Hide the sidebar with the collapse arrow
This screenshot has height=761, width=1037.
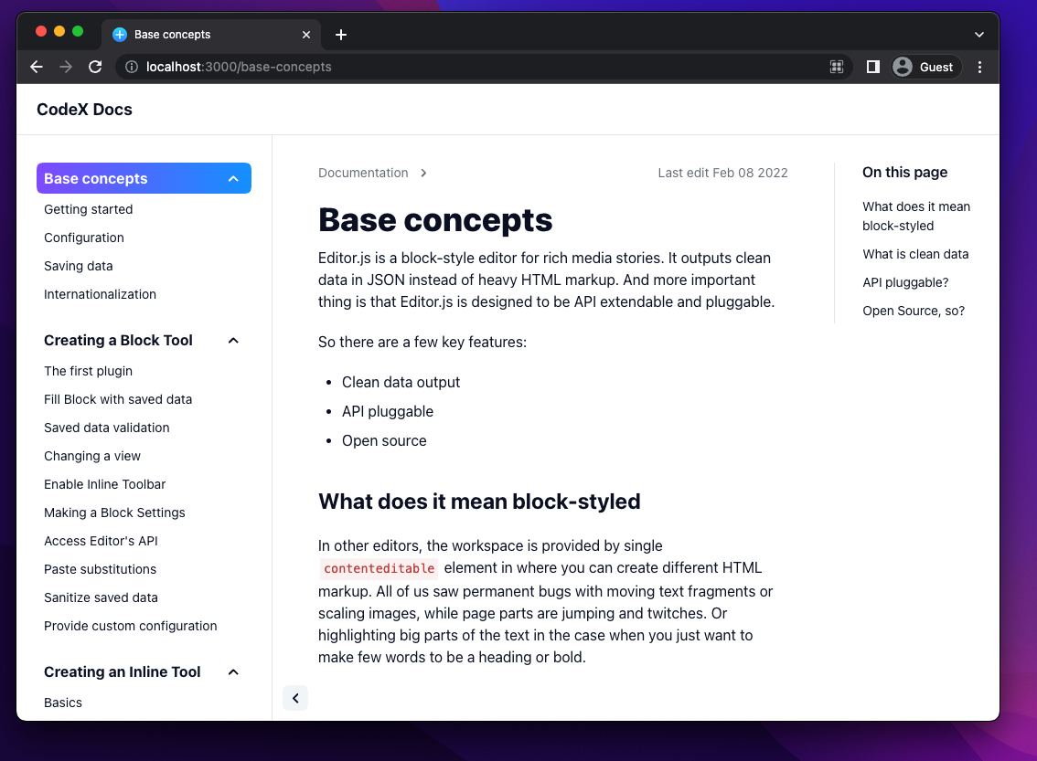[x=295, y=698]
